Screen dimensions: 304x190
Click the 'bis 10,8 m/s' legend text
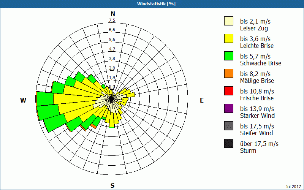point(257,91)
